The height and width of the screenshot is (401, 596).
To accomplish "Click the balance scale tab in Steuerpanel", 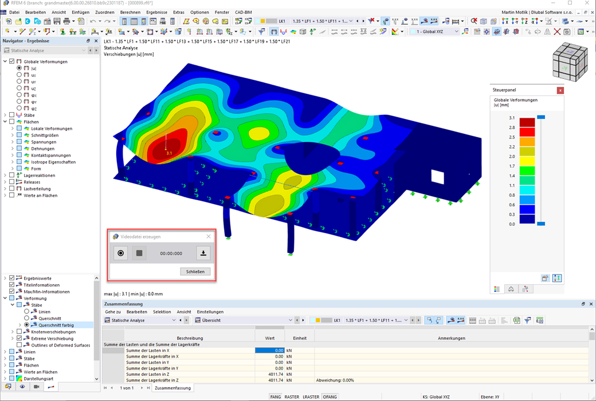I will [x=511, y=289].
